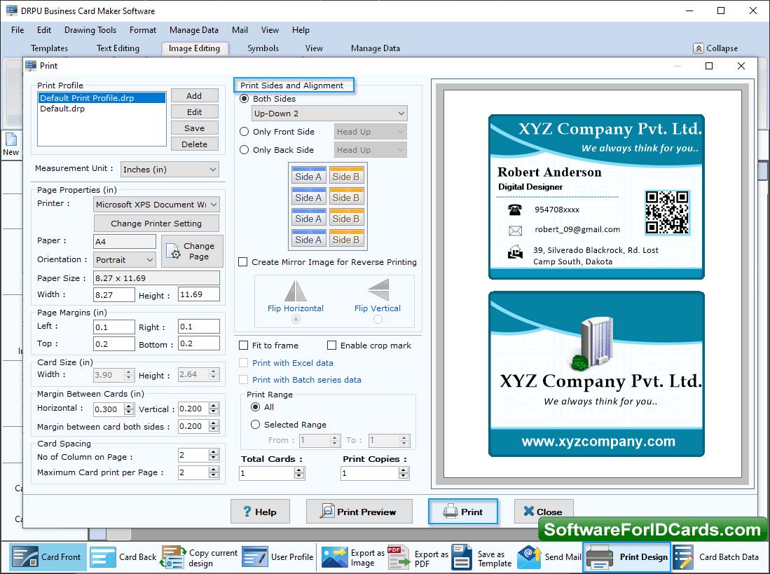Click the first Side A layout tile
Image resolution: width=770 pixels, height=574 pixels.
tap(308, 176)
